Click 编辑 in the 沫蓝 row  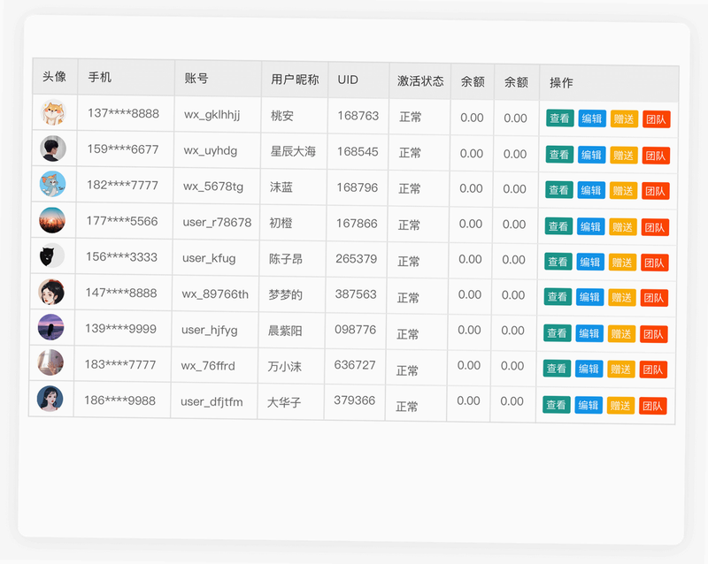click(x=591, y=190)
